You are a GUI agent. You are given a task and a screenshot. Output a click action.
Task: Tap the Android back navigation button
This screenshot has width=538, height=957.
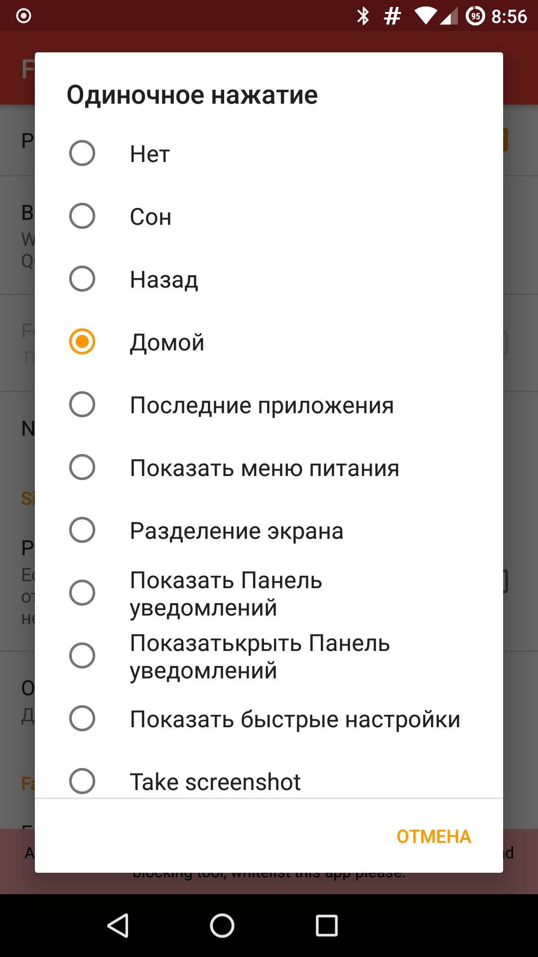point(118,926)
